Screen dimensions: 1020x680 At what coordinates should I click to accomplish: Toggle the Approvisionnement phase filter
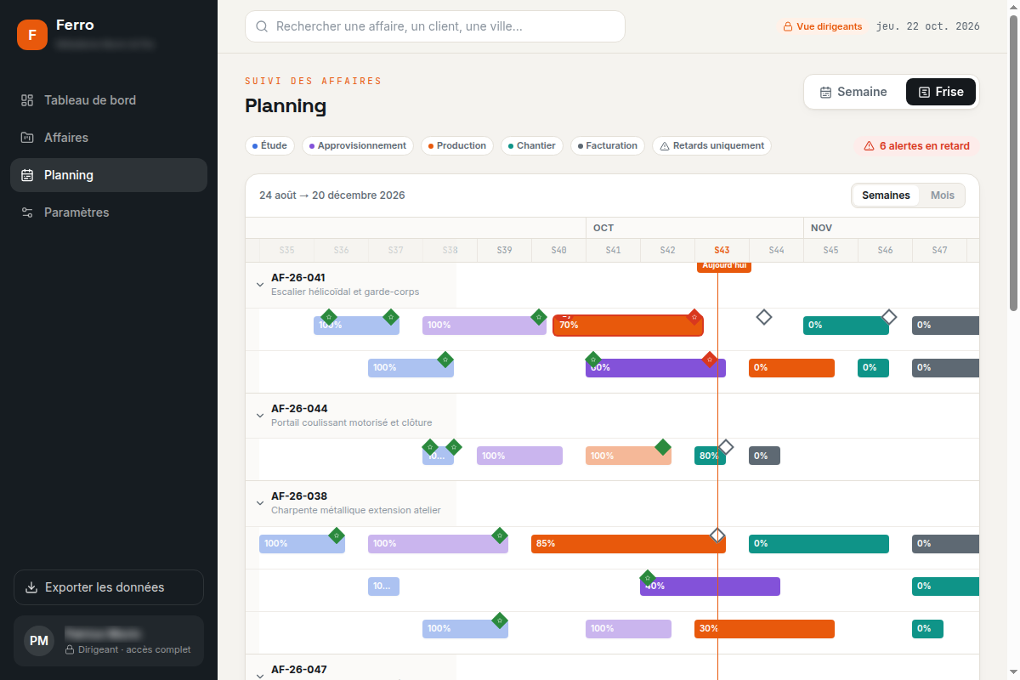pyautogui.click(x=358, y=146)
